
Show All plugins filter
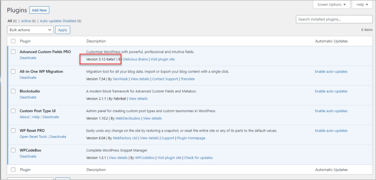tap(10, 21)
